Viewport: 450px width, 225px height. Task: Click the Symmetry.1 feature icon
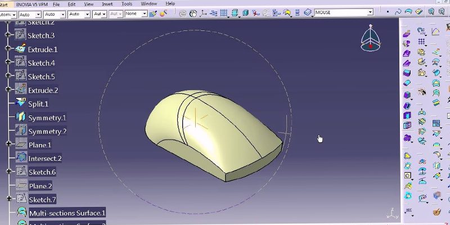(21, 118)
